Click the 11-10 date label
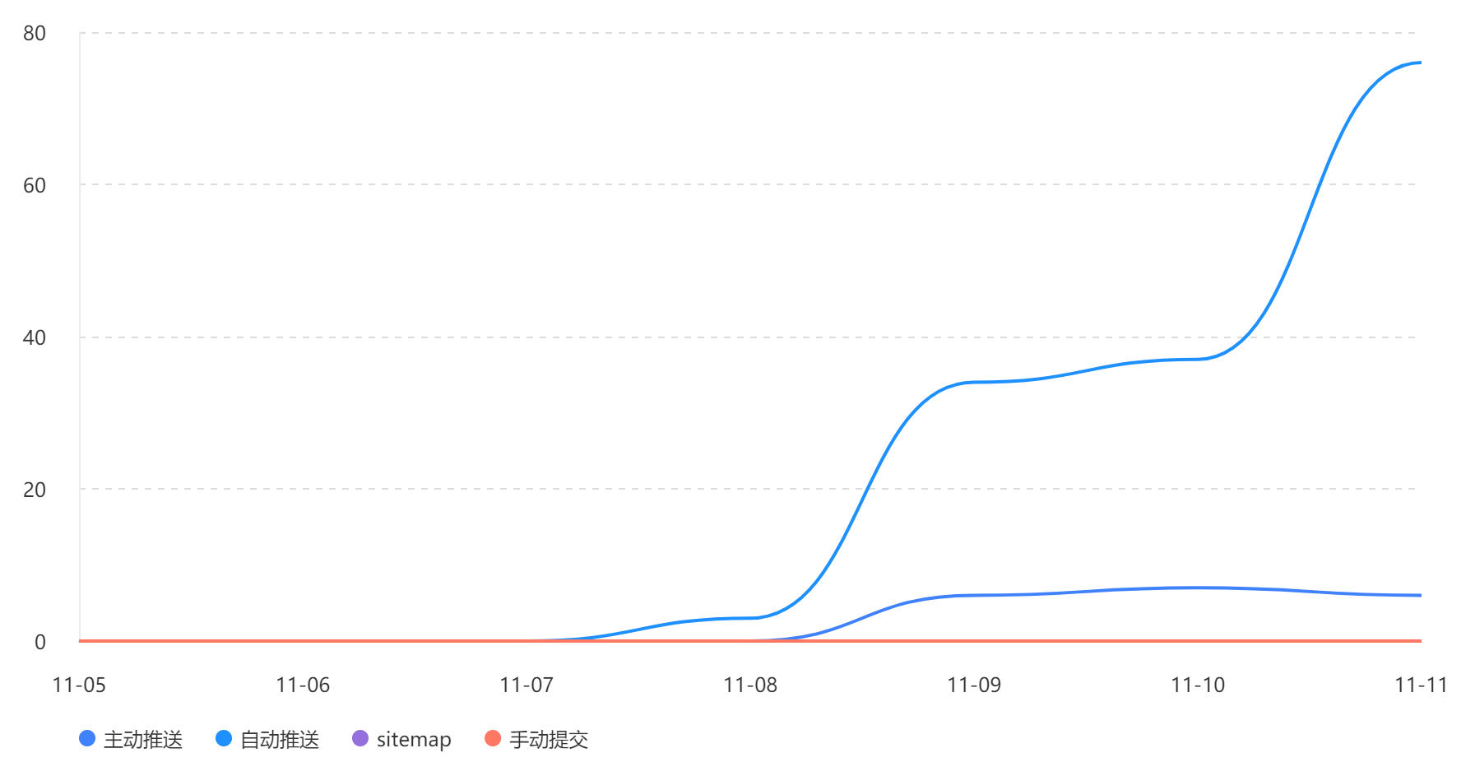 (1198, 685)
